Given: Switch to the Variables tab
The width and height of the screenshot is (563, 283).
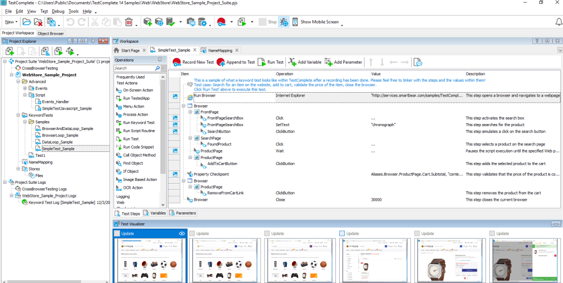Looking at the screenshot, I should point(154,213).
